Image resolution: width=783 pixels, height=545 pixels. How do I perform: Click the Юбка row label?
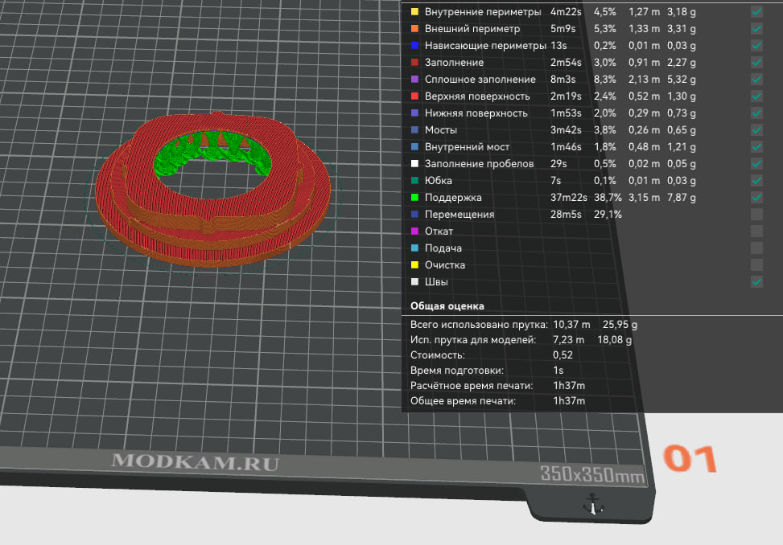click(x=438, y=181)
